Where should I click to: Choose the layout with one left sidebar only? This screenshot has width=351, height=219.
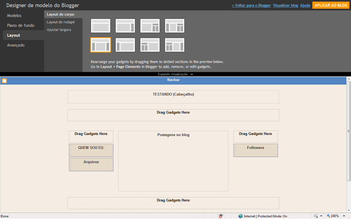click(x=125, y=45)
